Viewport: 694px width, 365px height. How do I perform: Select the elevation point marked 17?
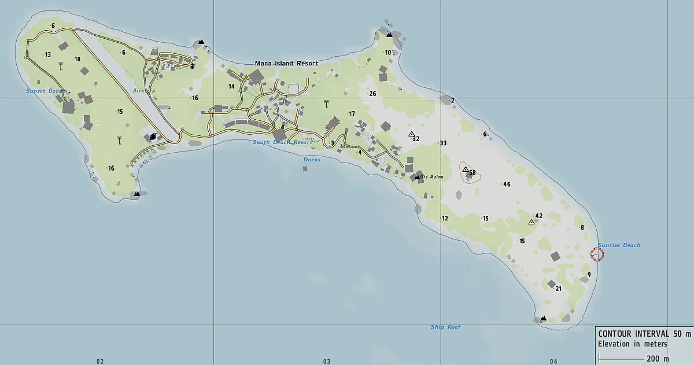(x=351, y=114)
